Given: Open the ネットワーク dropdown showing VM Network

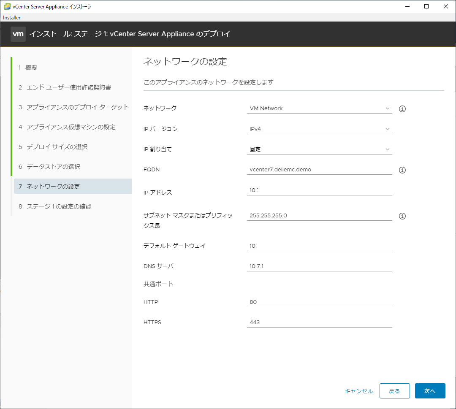Looking at the screenshot, I should coord(319,108).
